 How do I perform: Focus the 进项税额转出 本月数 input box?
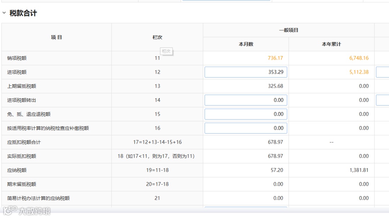pyautogui.click(x=246, y=100)
